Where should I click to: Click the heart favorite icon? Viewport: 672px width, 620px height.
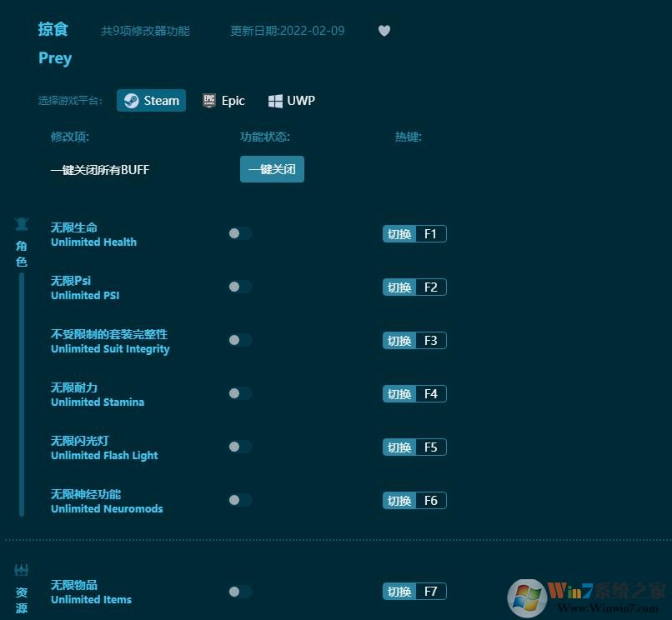(x=384, y=30)
